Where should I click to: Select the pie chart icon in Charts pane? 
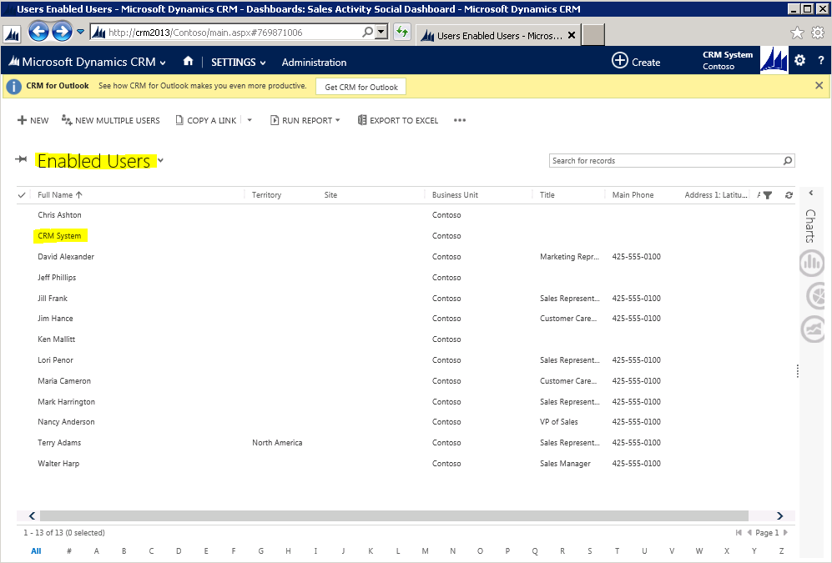pos(815,296)
